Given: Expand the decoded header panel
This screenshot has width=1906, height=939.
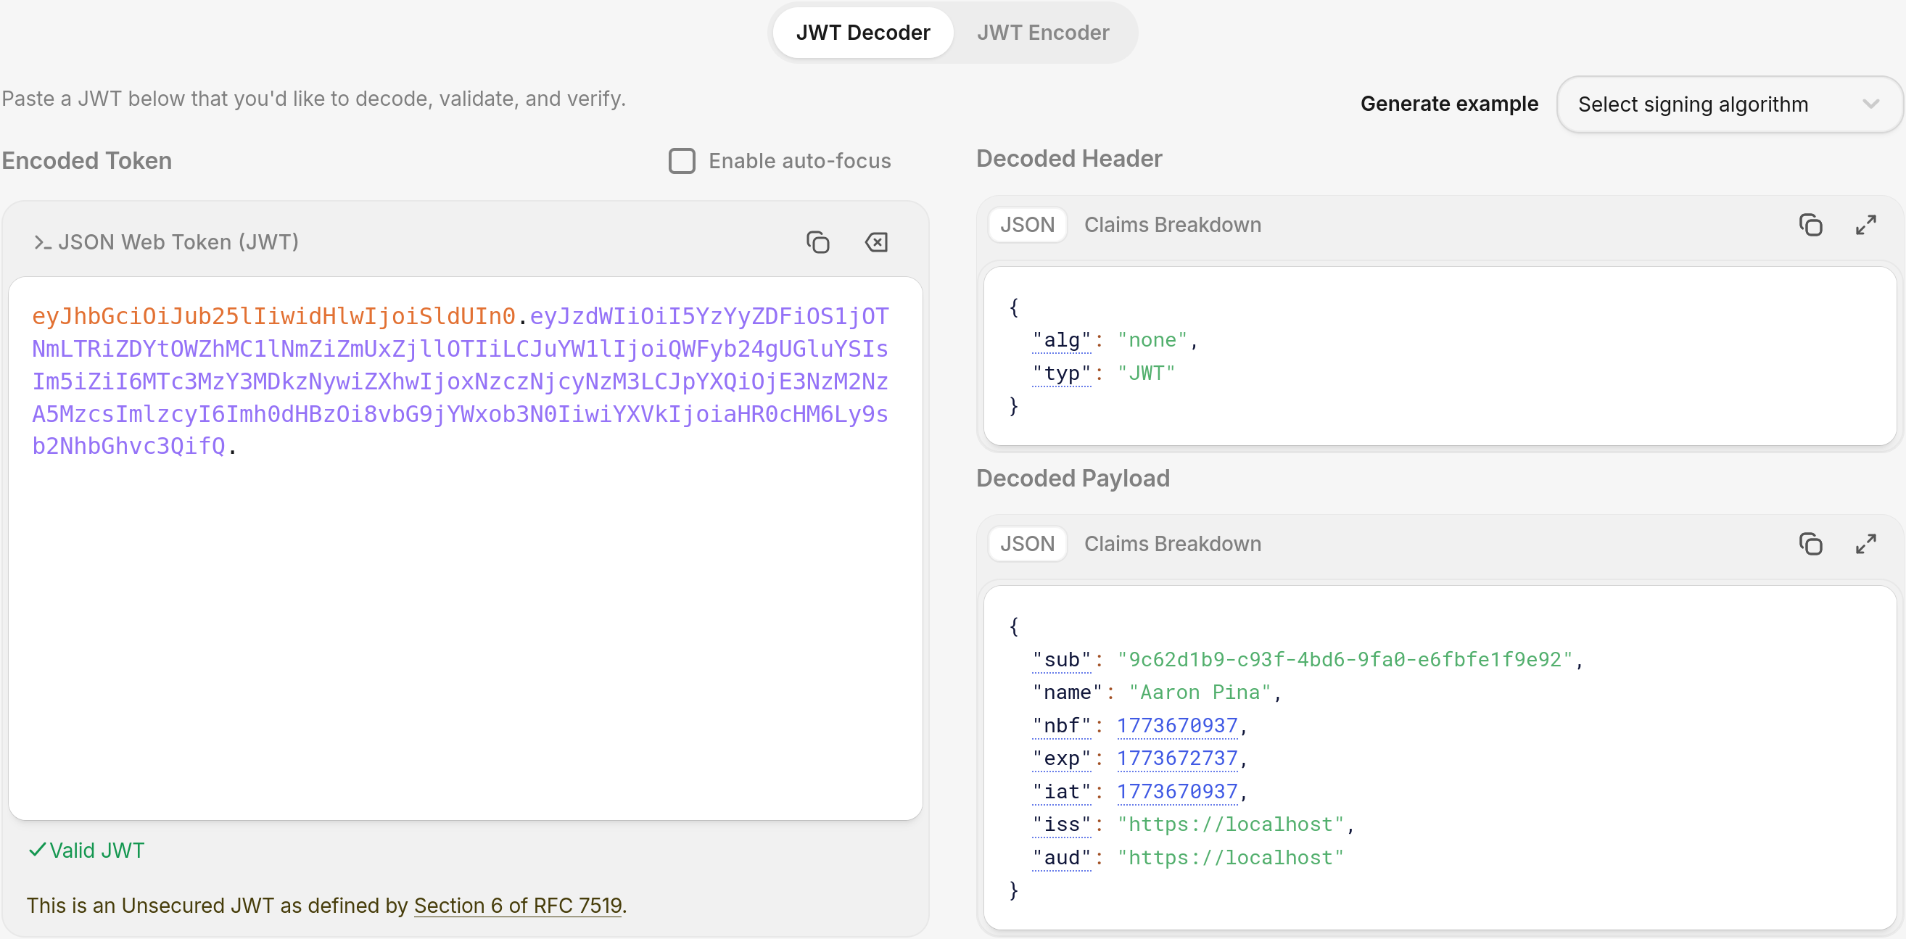Looking at the screenshot, I should click(x=1865, y=225).
